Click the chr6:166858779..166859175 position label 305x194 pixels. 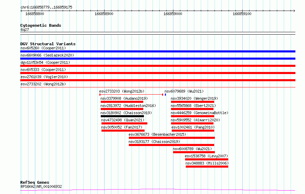click(x=46, y=8)
